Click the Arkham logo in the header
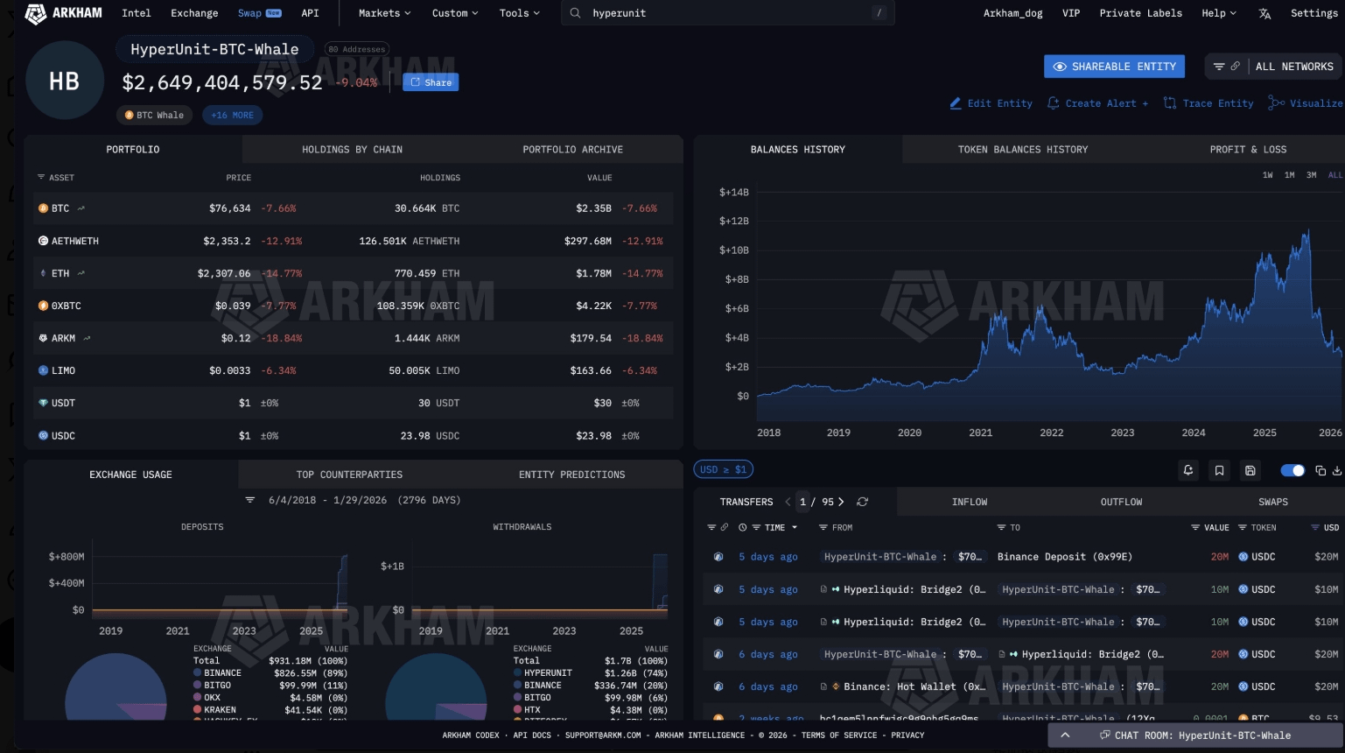Viewport: 1345px width, 753px height. coord(63,13)
